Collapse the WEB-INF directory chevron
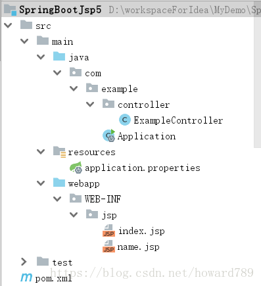This screenshot has height=286, width=261. pyautogui.click(x=57, y=199)
